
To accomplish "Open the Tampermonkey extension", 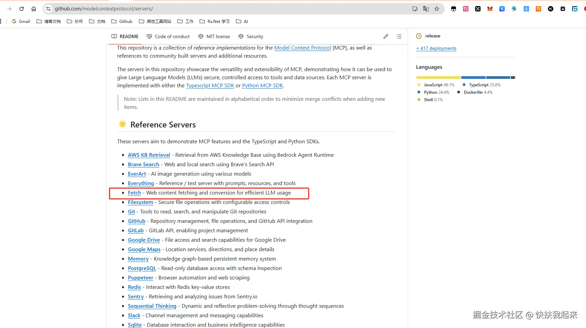I will pos(454,9).
